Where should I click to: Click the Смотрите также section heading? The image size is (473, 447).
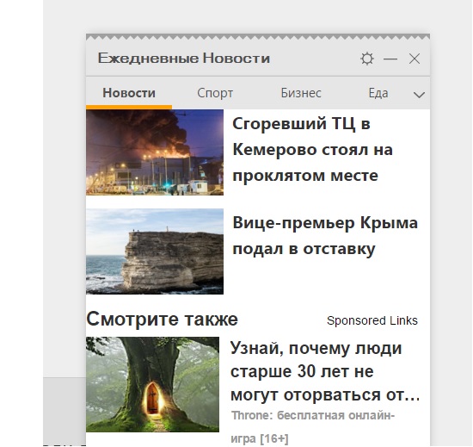click(162, 319)
